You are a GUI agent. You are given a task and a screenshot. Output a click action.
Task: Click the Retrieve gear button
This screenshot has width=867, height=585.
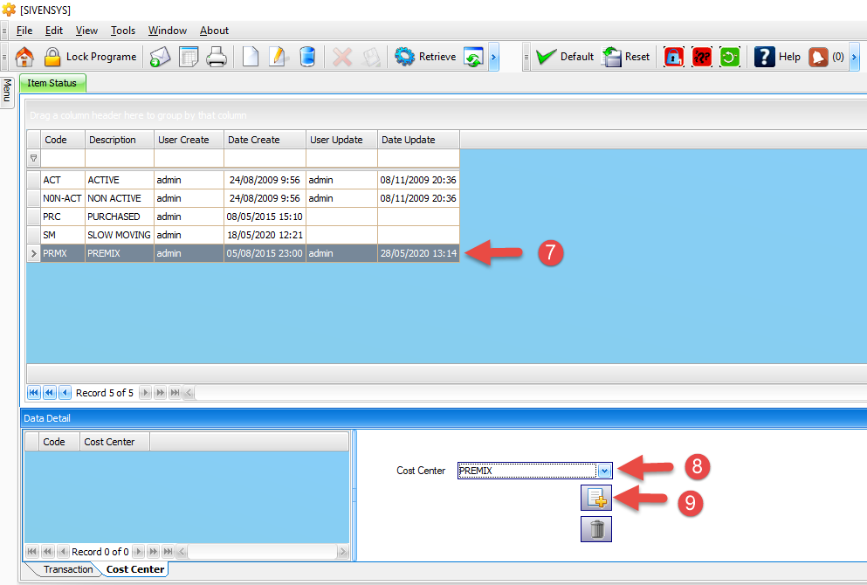pyautogui.click(x=425, y=57)
